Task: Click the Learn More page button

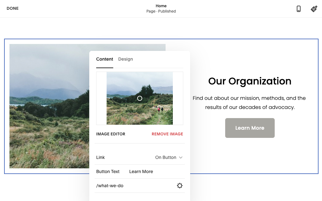Action: (250, 128)
